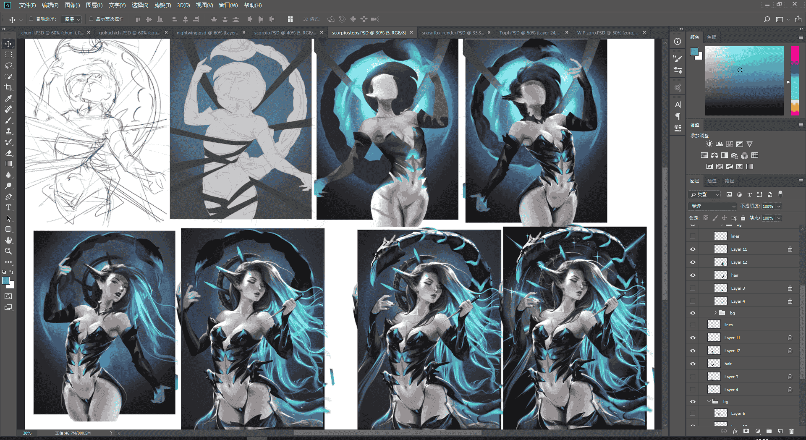The image size is (806, 440).
Task: Activate the Hand tool
Action: [x=8, y=240]
